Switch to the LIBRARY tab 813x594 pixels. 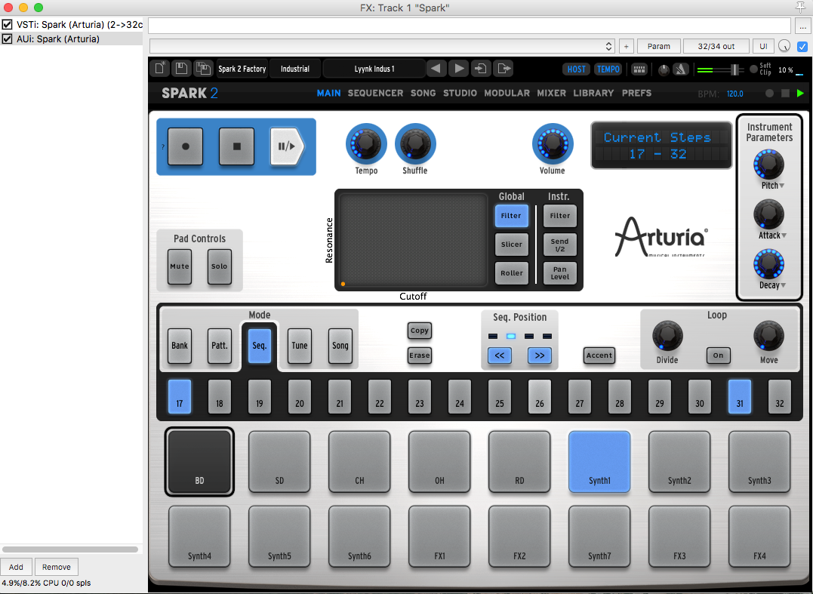coord(593,94)
